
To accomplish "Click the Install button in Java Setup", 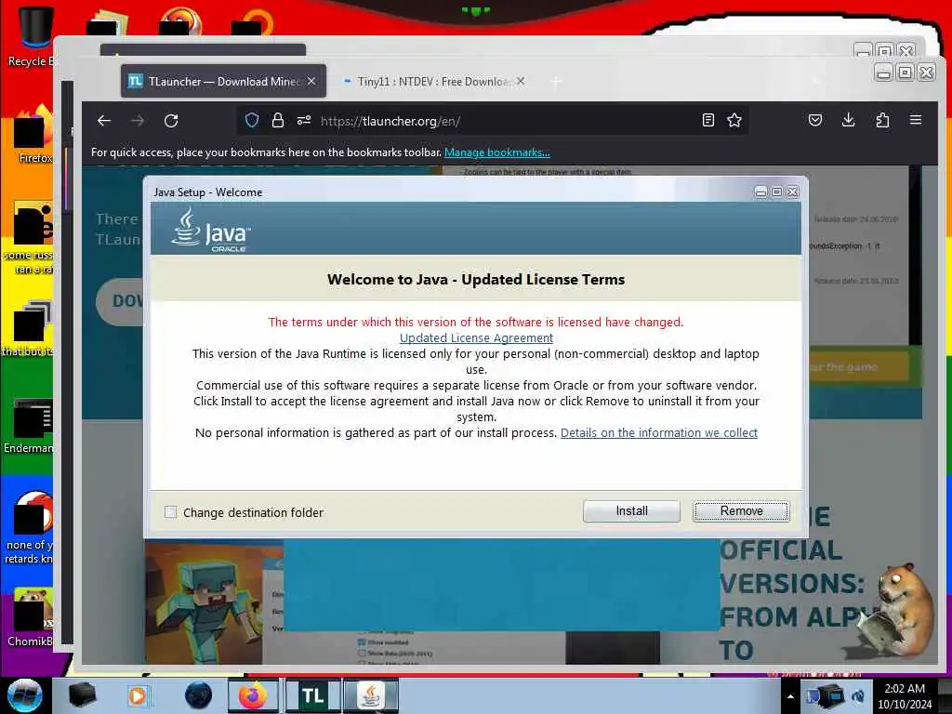I will [631, 511].
